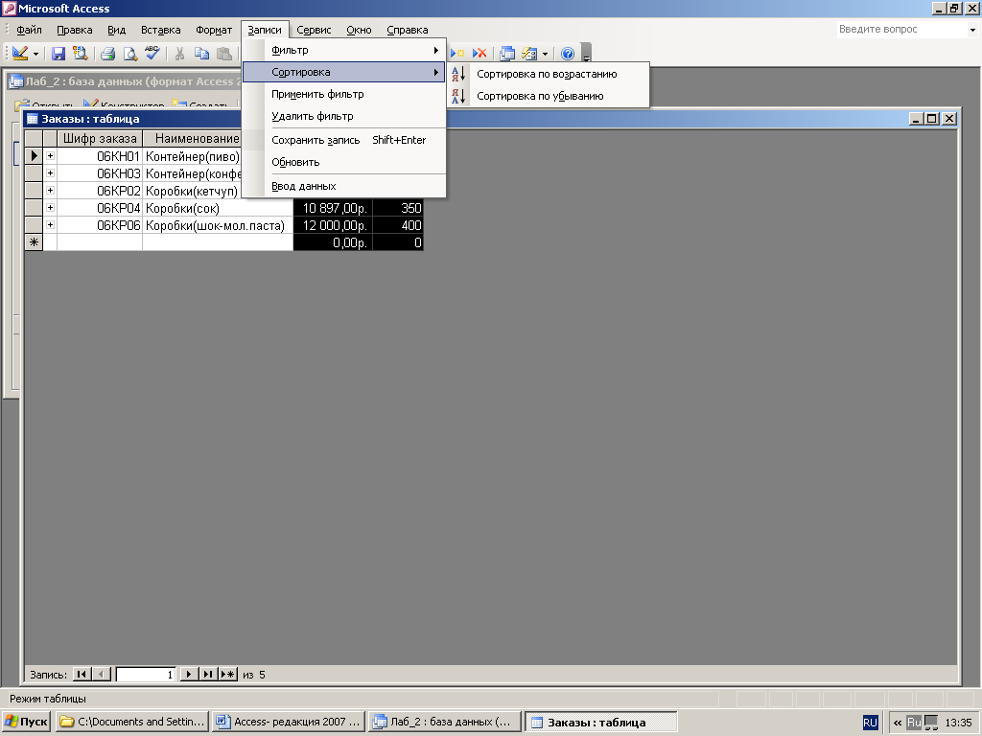This screenshot has height=736, width=982.
Task: Switch to Лаб_2 : база данных taskbar item
Action: (445, 722)
